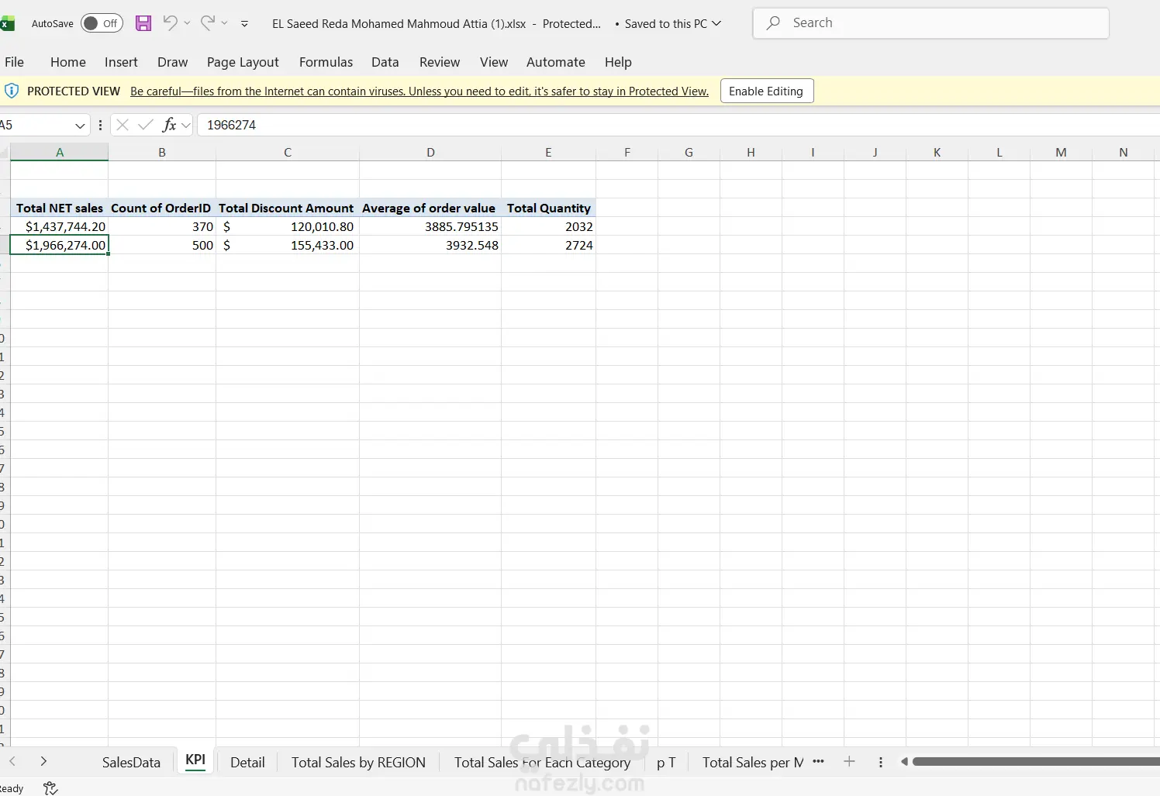Add a new sheet with plus icon
This screenshot has height=796, width=1160.
point(849,762)
